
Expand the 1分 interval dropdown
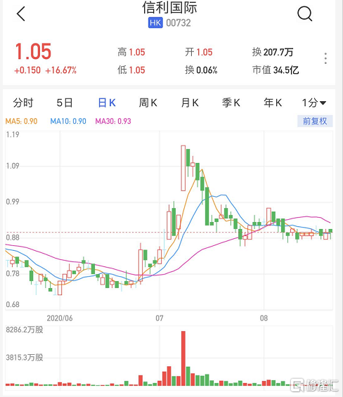[314, 103]
